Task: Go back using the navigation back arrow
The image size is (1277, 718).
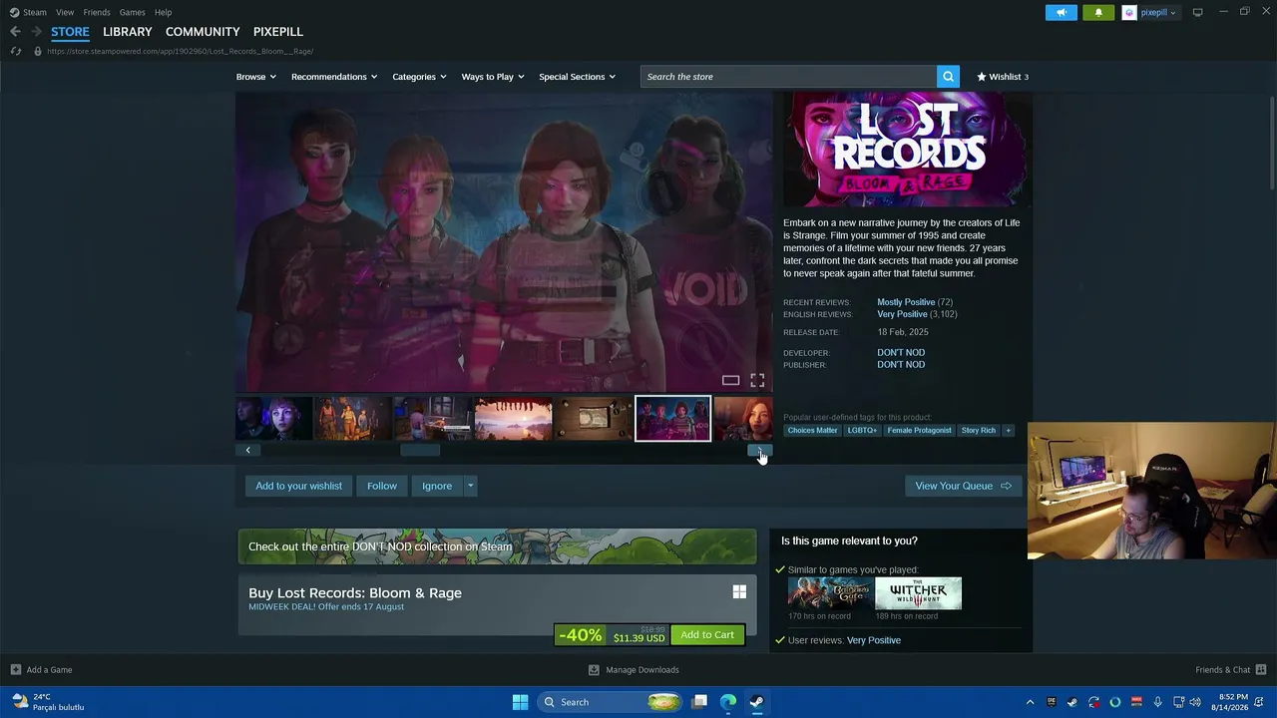Action: (15, 32)
